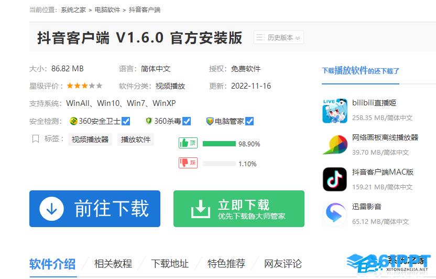Open the 电脑软件 breadcrumb link
This screenshot has height=279, width=436.
click(x=107, y=10)
